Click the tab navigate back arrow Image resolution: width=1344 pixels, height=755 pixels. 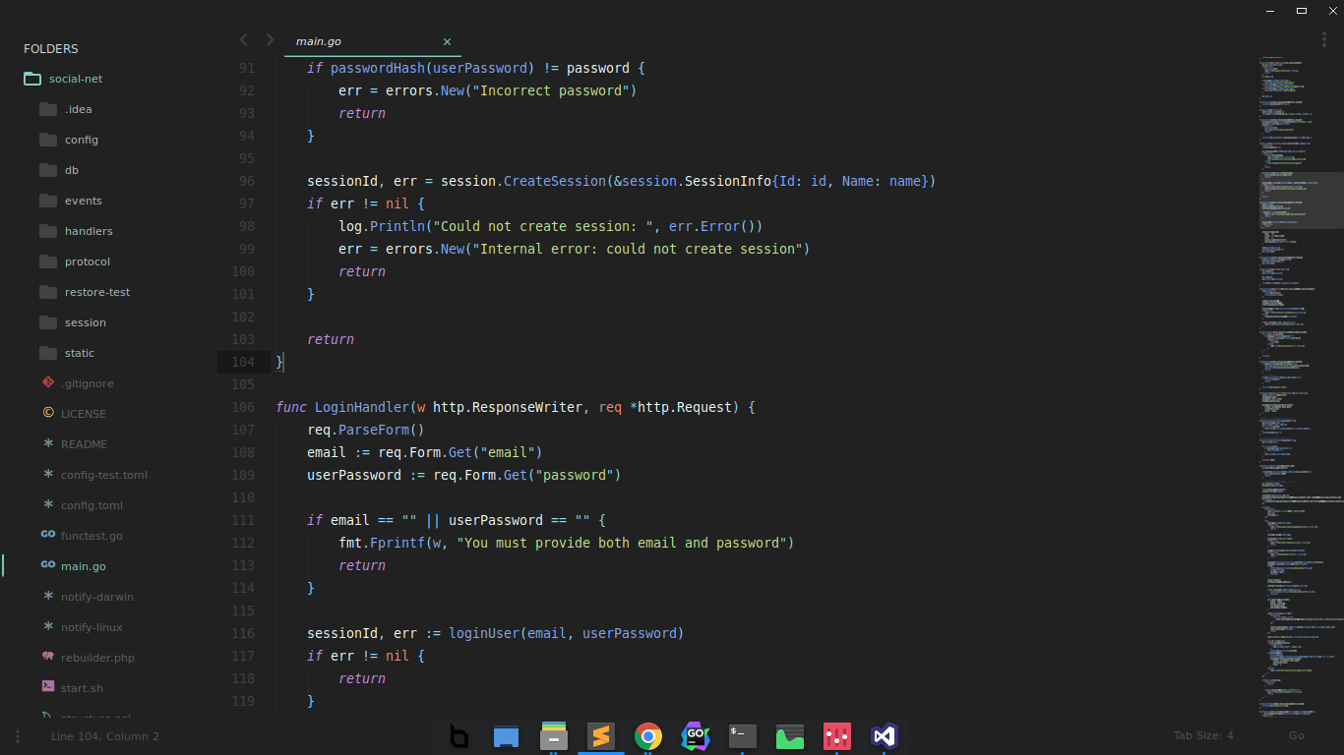click(x=243, y=40)
